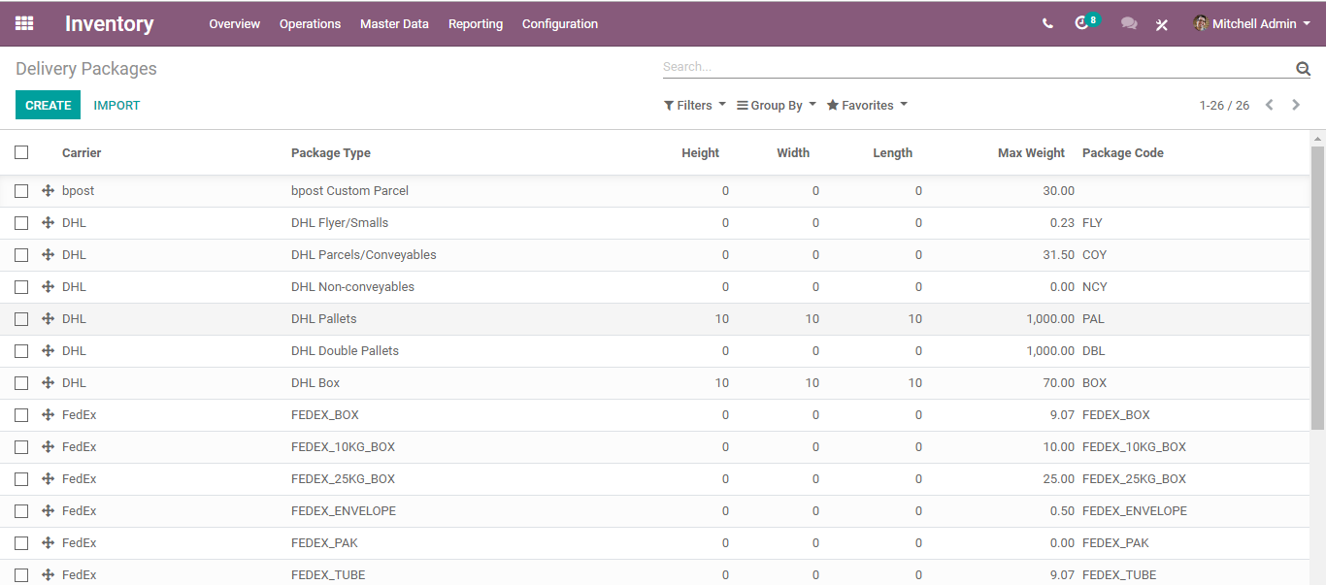Viewport: 1326px width, 585px height.
Task: Click the Inventory app title
Action: tap(109, 24)
